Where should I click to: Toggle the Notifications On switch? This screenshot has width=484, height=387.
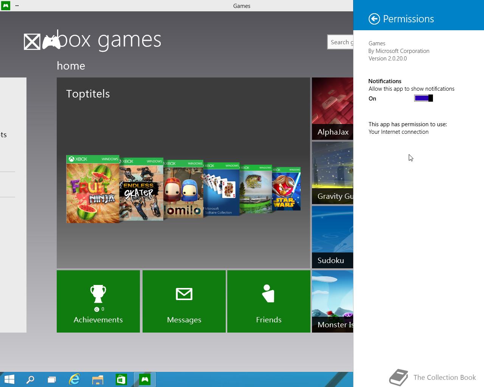423,98
